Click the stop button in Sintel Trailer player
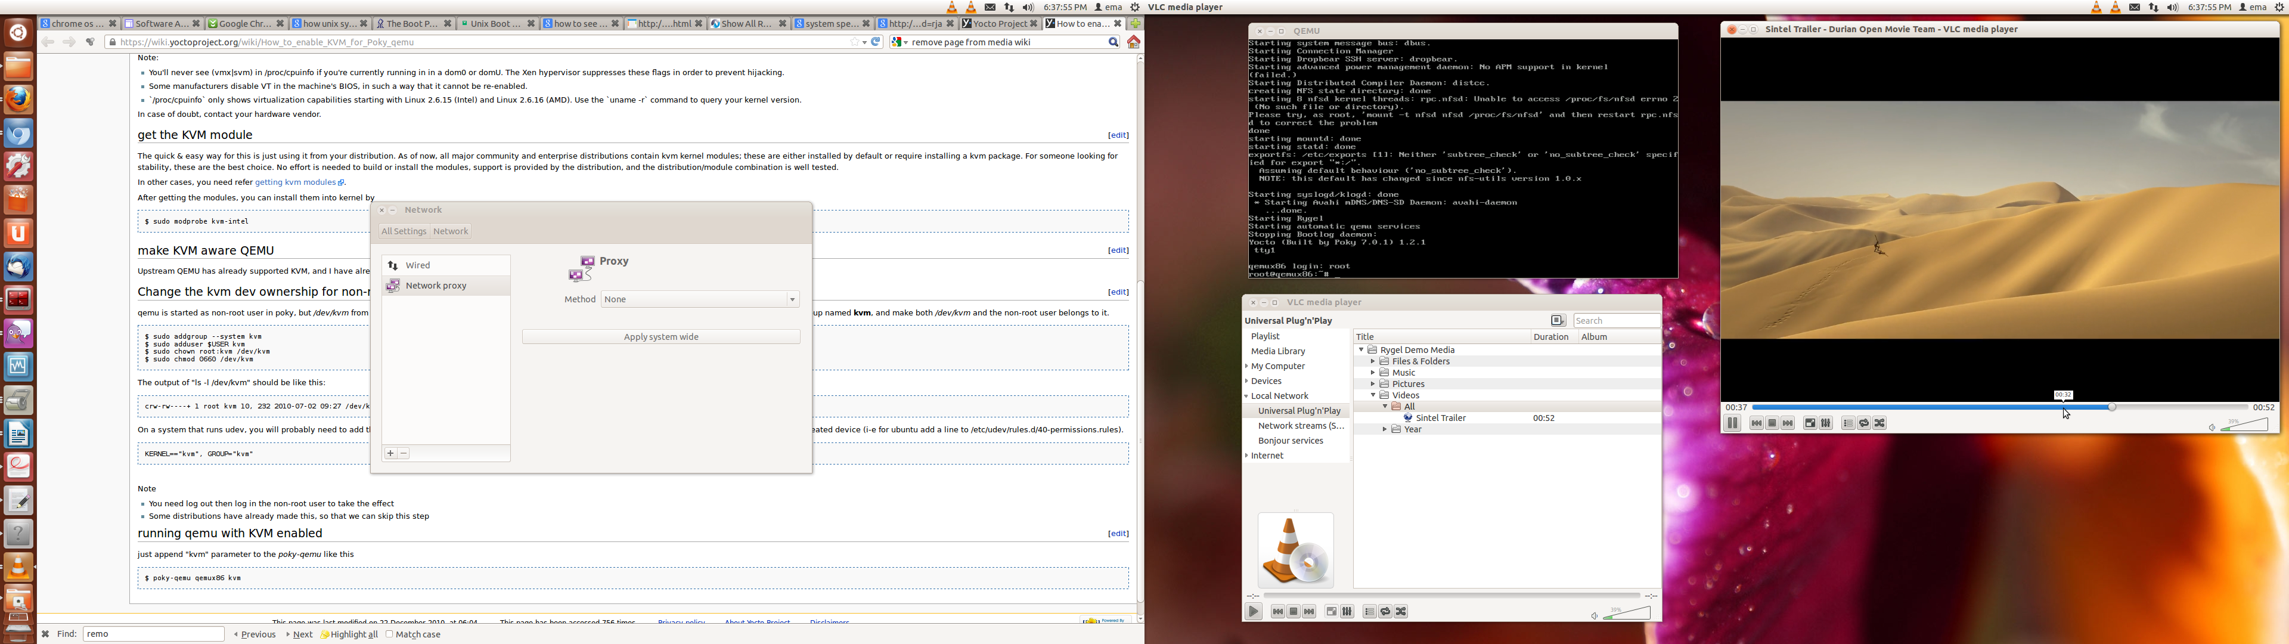 click(1772, 423)
